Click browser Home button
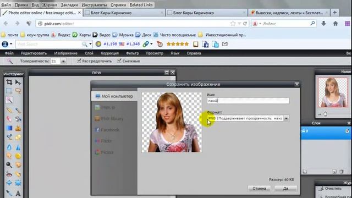352x198 pixels. [x=335, y=24]
